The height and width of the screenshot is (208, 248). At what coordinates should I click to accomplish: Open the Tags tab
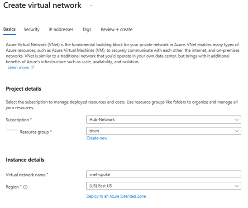pyautogui.click(x=87, y=29)
